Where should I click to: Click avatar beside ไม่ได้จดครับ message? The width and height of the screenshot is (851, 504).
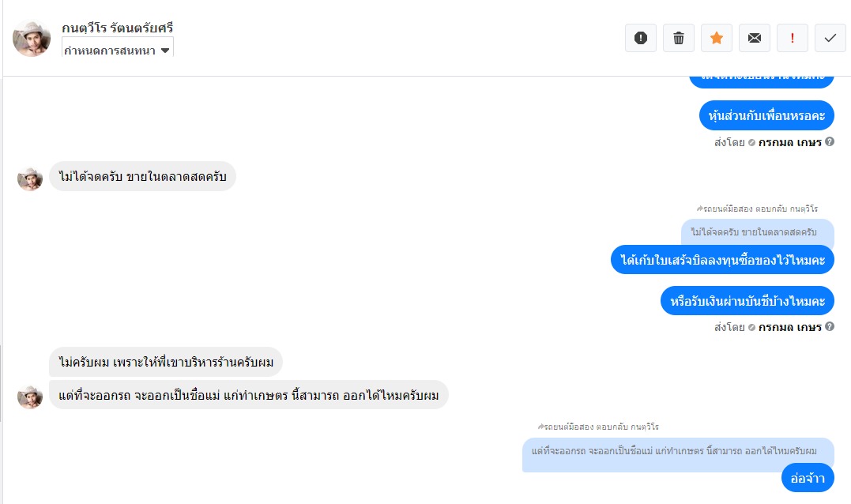[30, 179]
